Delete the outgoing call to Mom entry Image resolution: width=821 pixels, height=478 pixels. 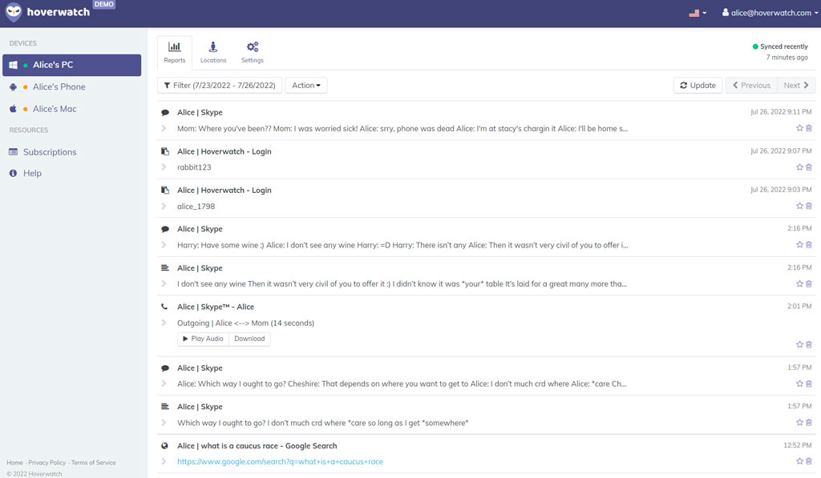pyautogui.click(x=809, y=344)
